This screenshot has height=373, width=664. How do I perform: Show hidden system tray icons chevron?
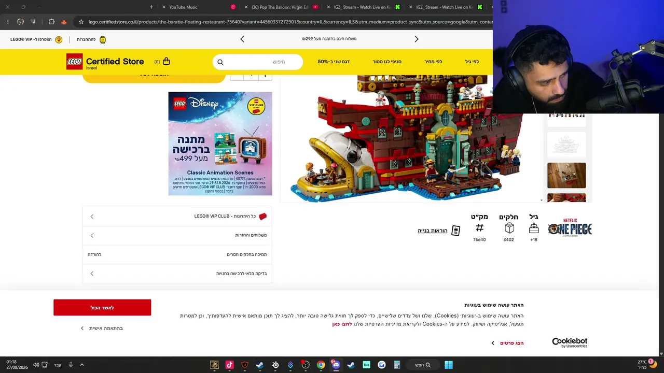81,365
